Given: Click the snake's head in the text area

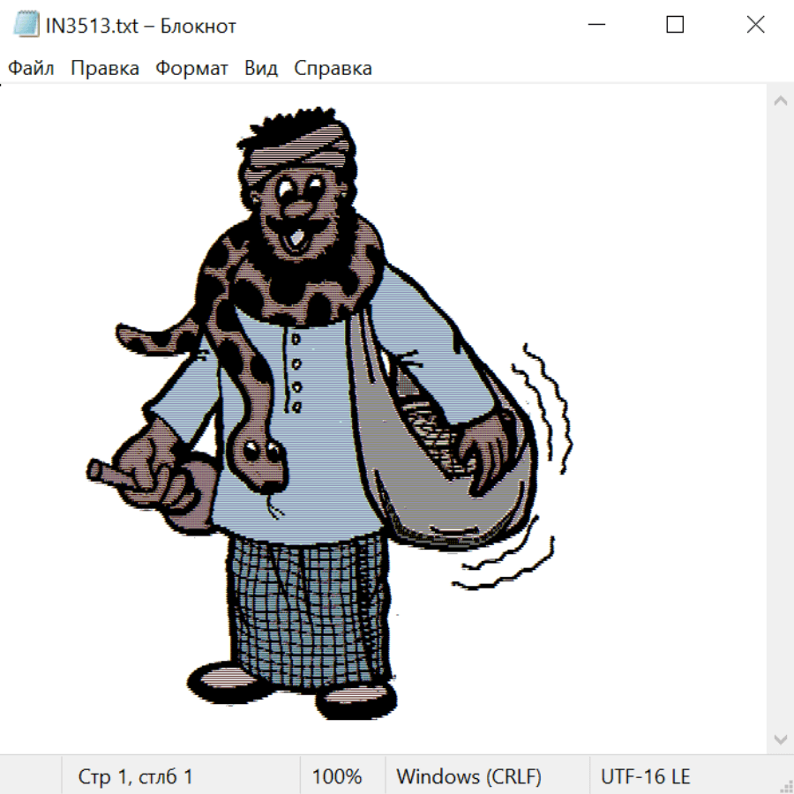Looking at the screenshot, I should click(x=260, y=461).
